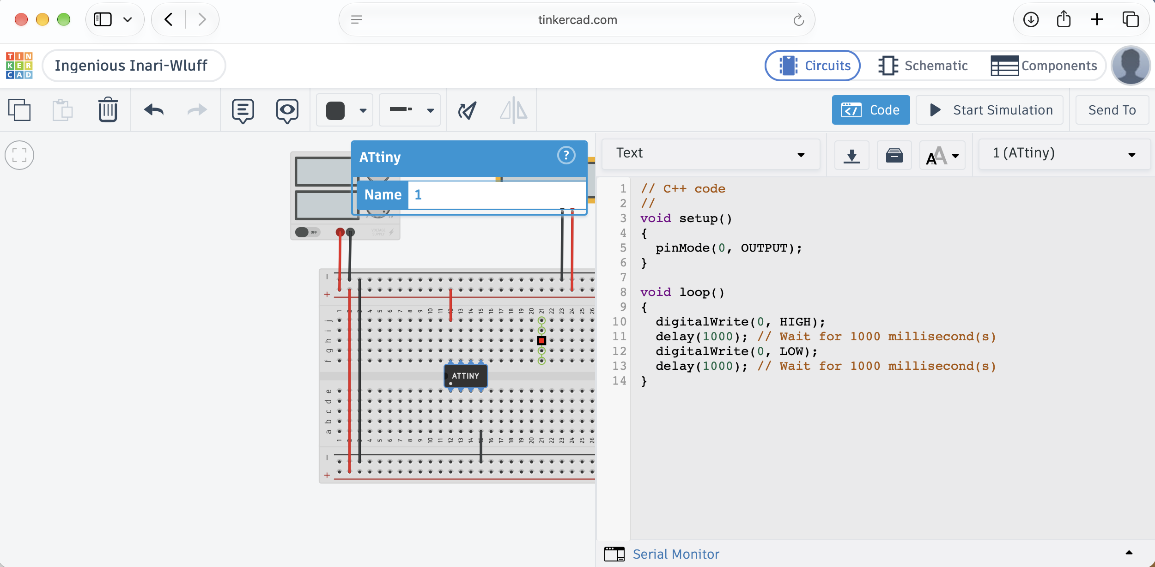Click the Tinkercad logo icon
The height and width of the screenshot is (567, 1155).
click(x=19, y=66)
